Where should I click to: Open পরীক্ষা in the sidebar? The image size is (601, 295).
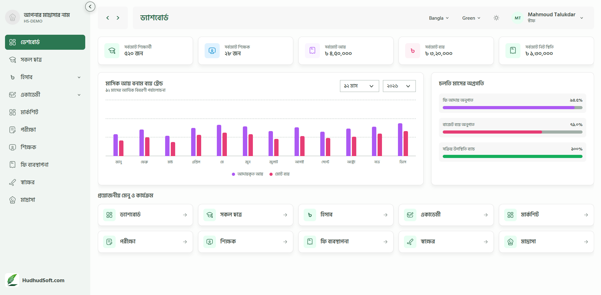point(45,130)
